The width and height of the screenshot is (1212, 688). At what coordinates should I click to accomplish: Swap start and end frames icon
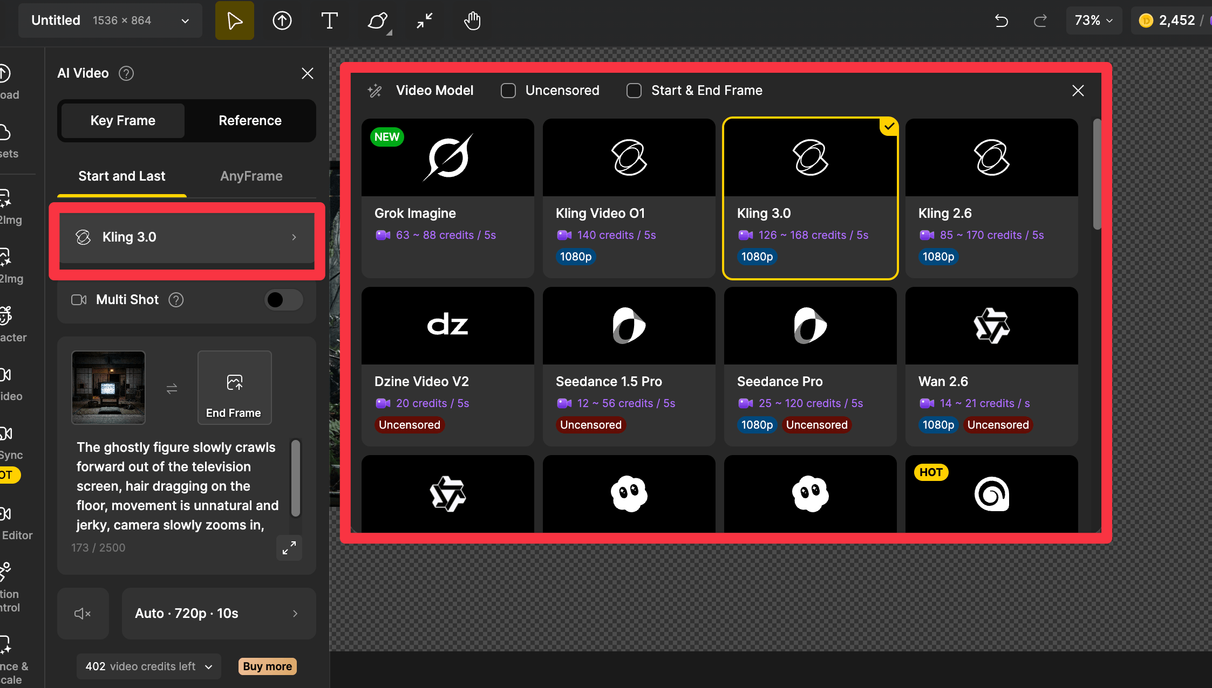172,388
